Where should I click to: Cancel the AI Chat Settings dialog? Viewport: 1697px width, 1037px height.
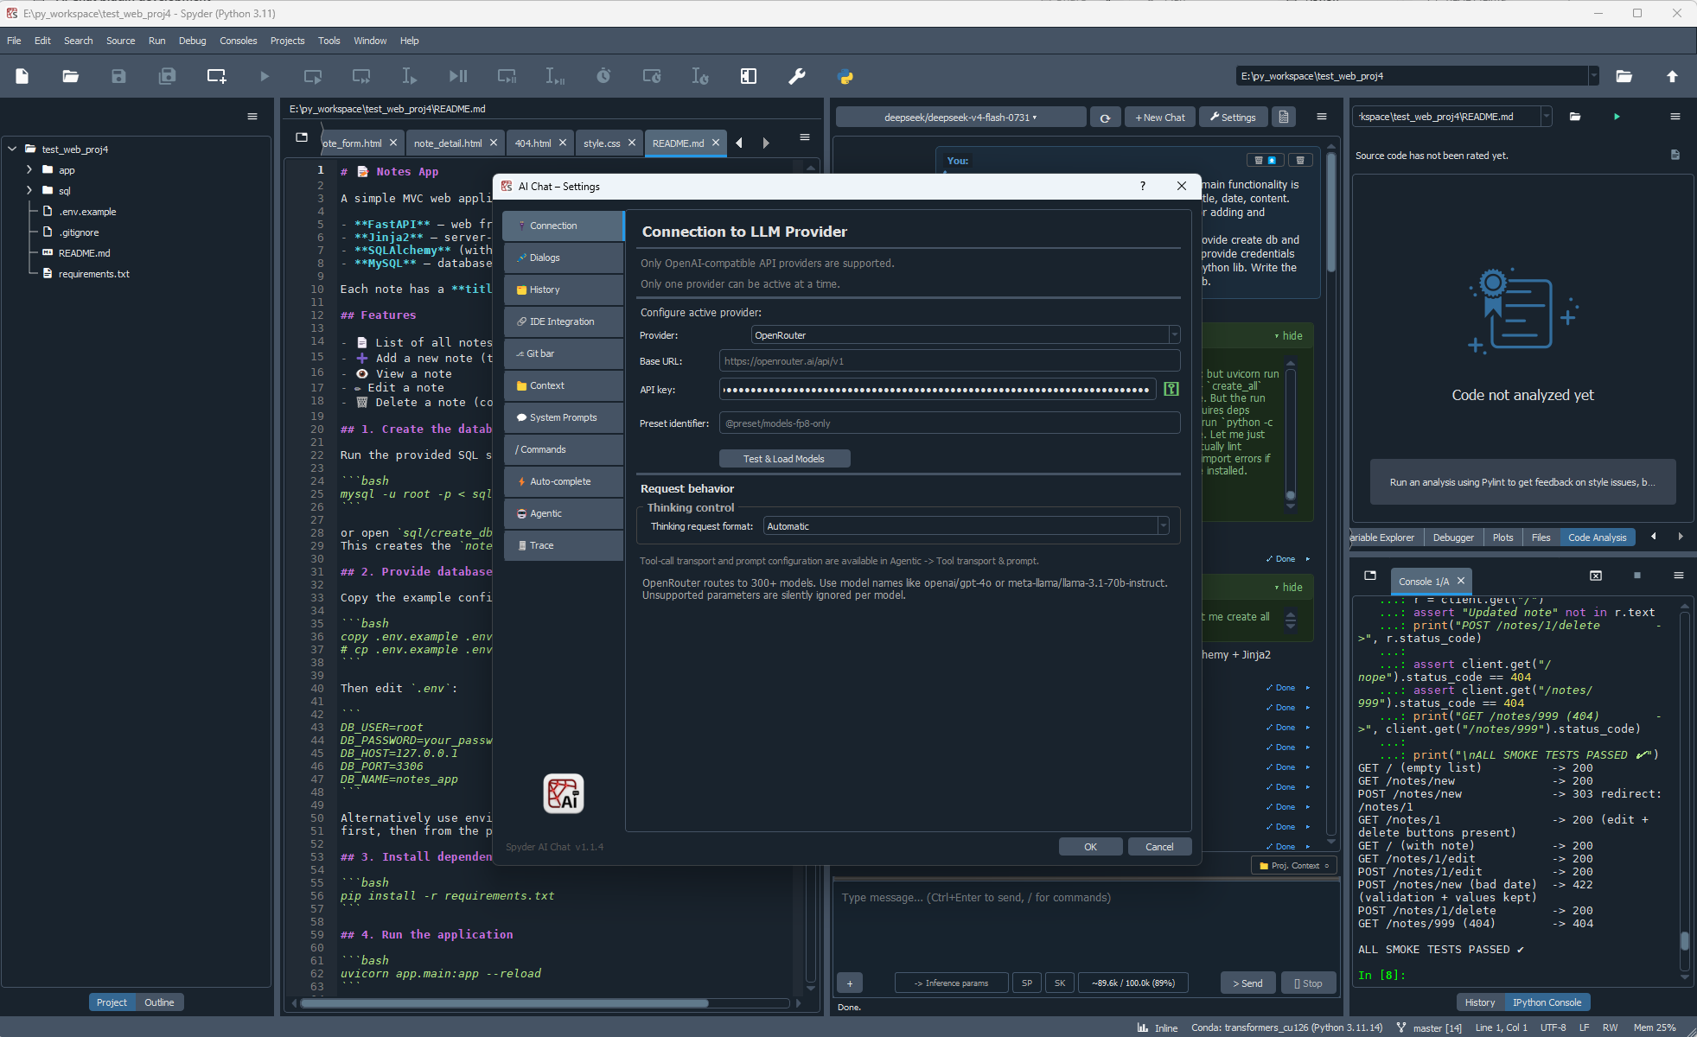pyautogui.click(x=1159, y=847)
